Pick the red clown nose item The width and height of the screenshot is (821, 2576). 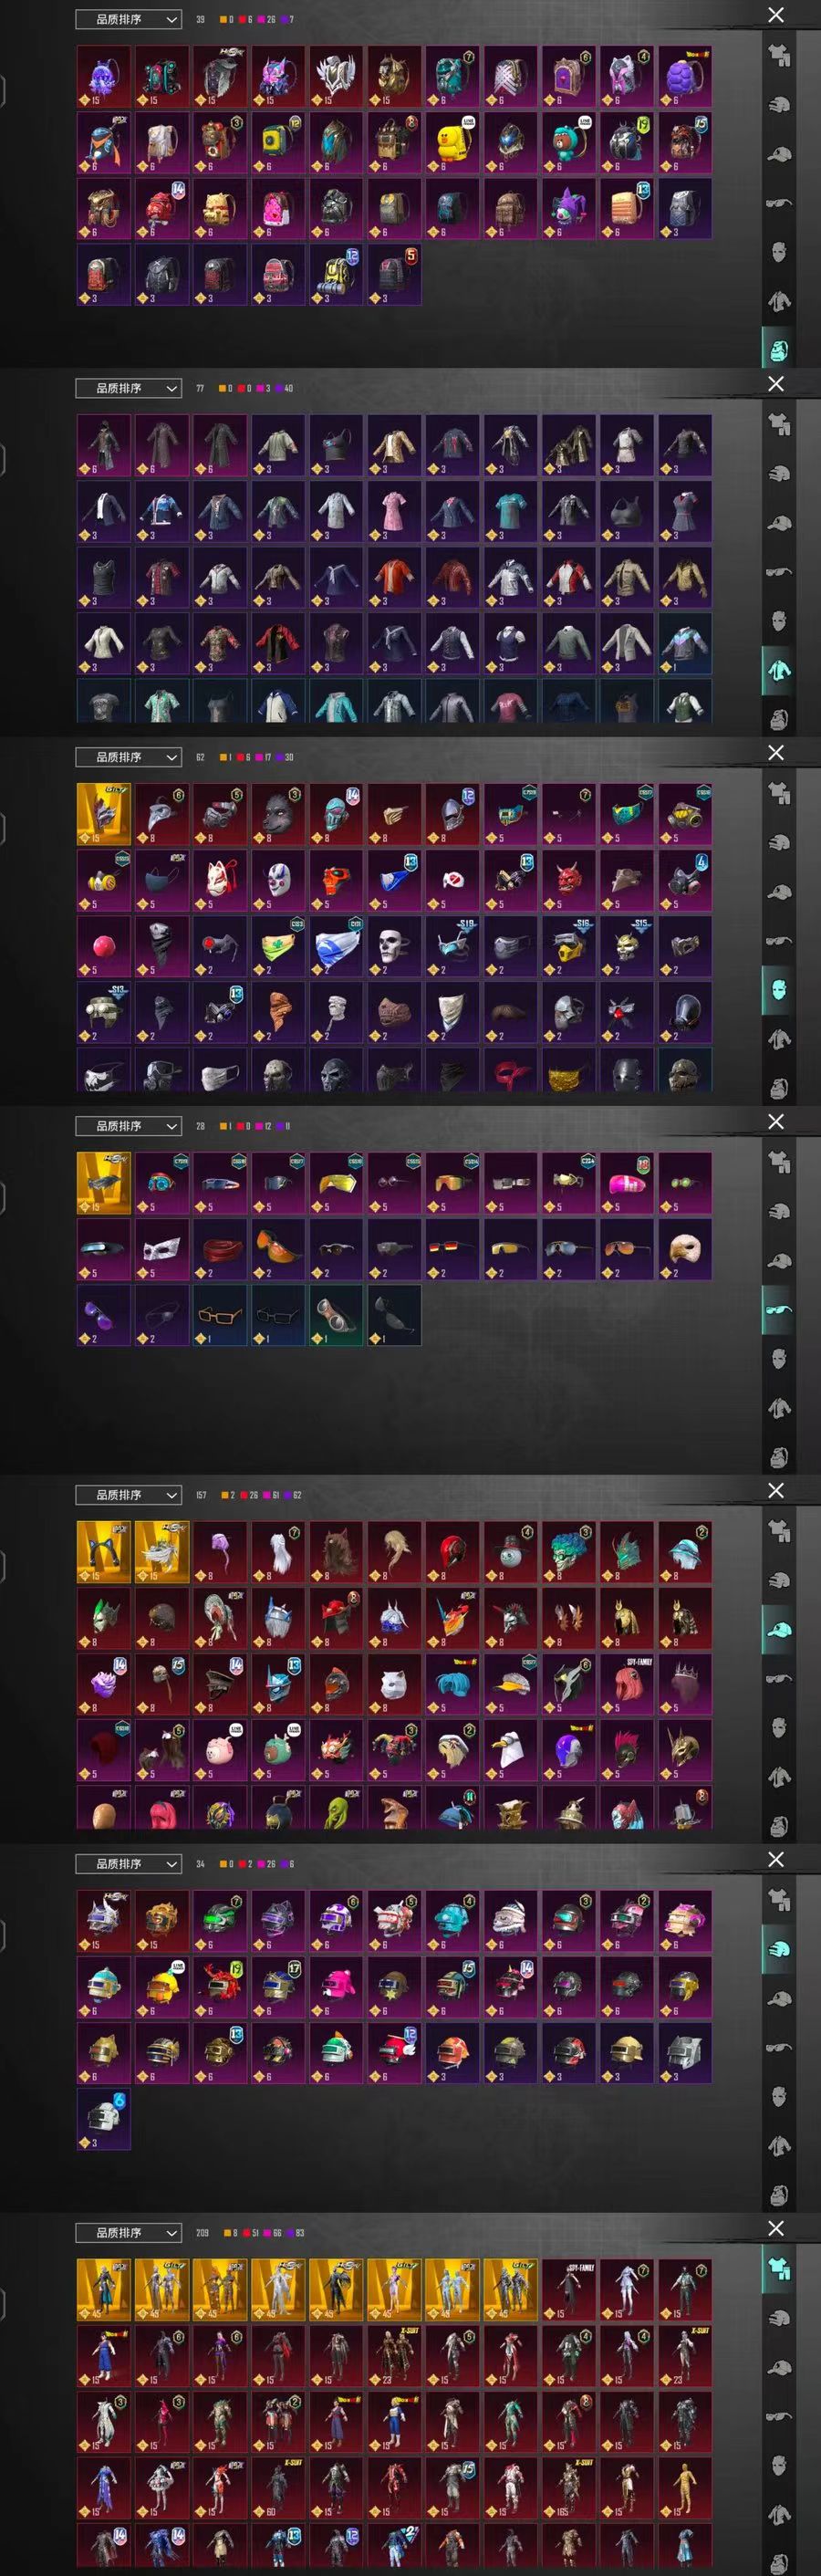pyautogui.click(x=104, y=946)
